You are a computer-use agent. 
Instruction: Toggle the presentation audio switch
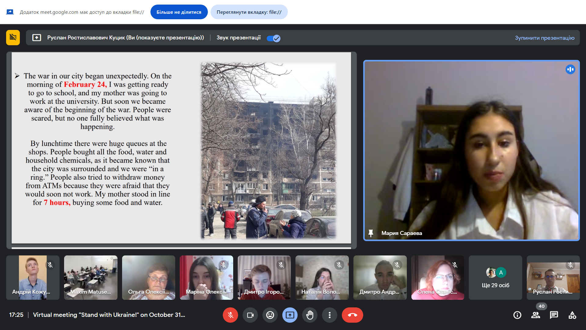[x=273, y=38]
